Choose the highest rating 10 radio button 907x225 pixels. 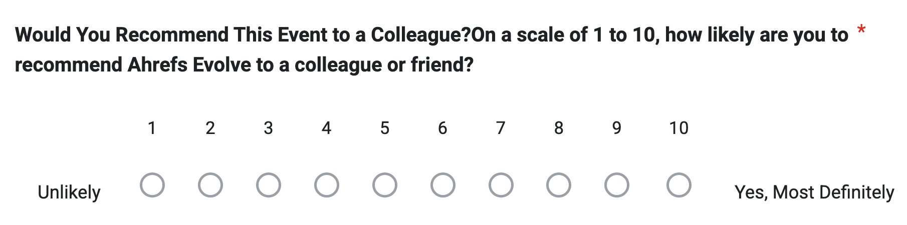(x=679, y=185)
